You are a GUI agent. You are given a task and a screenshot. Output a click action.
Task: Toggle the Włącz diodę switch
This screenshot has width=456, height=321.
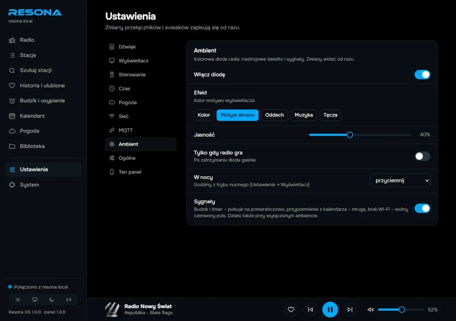(422, 74)
